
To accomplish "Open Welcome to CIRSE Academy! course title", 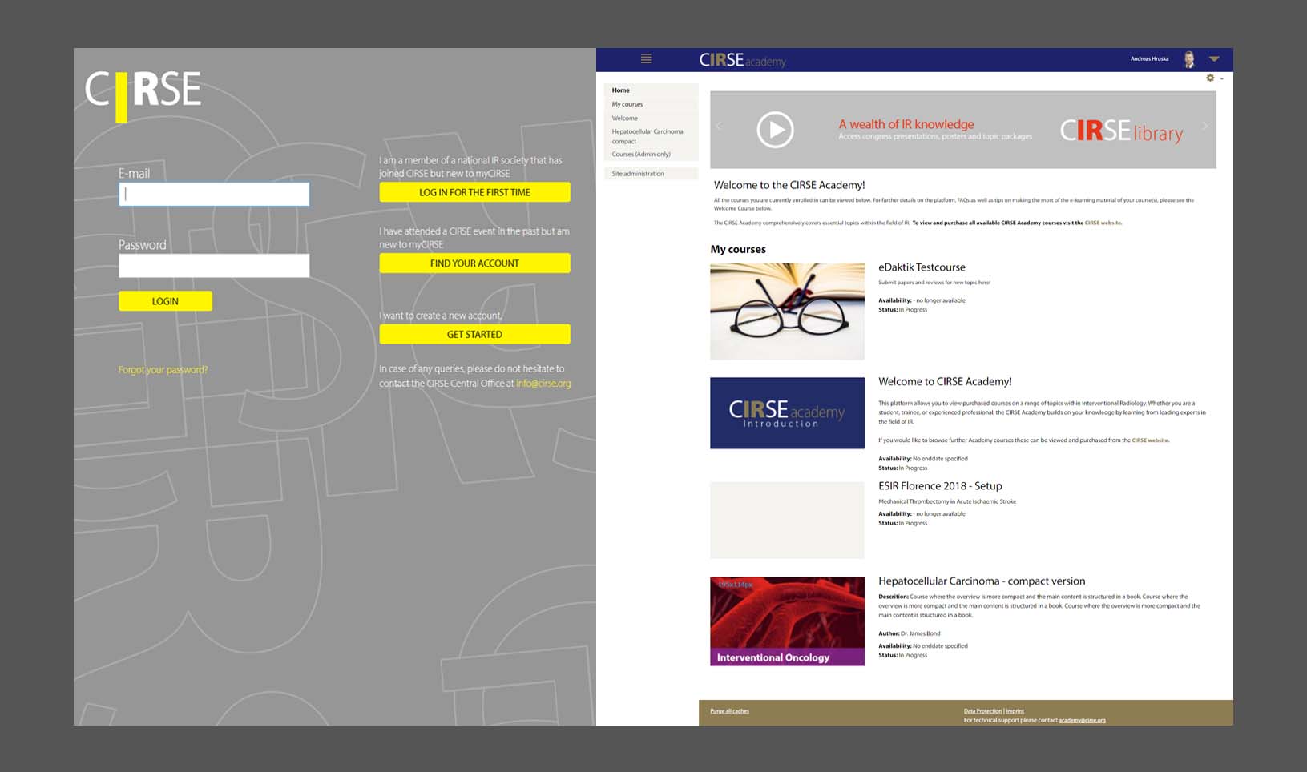I will [945, 381].
